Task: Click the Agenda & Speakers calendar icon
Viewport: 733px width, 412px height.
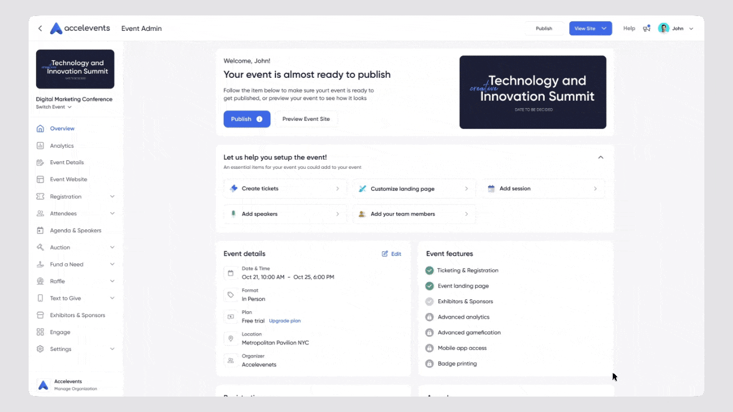Action: [40, 231]
